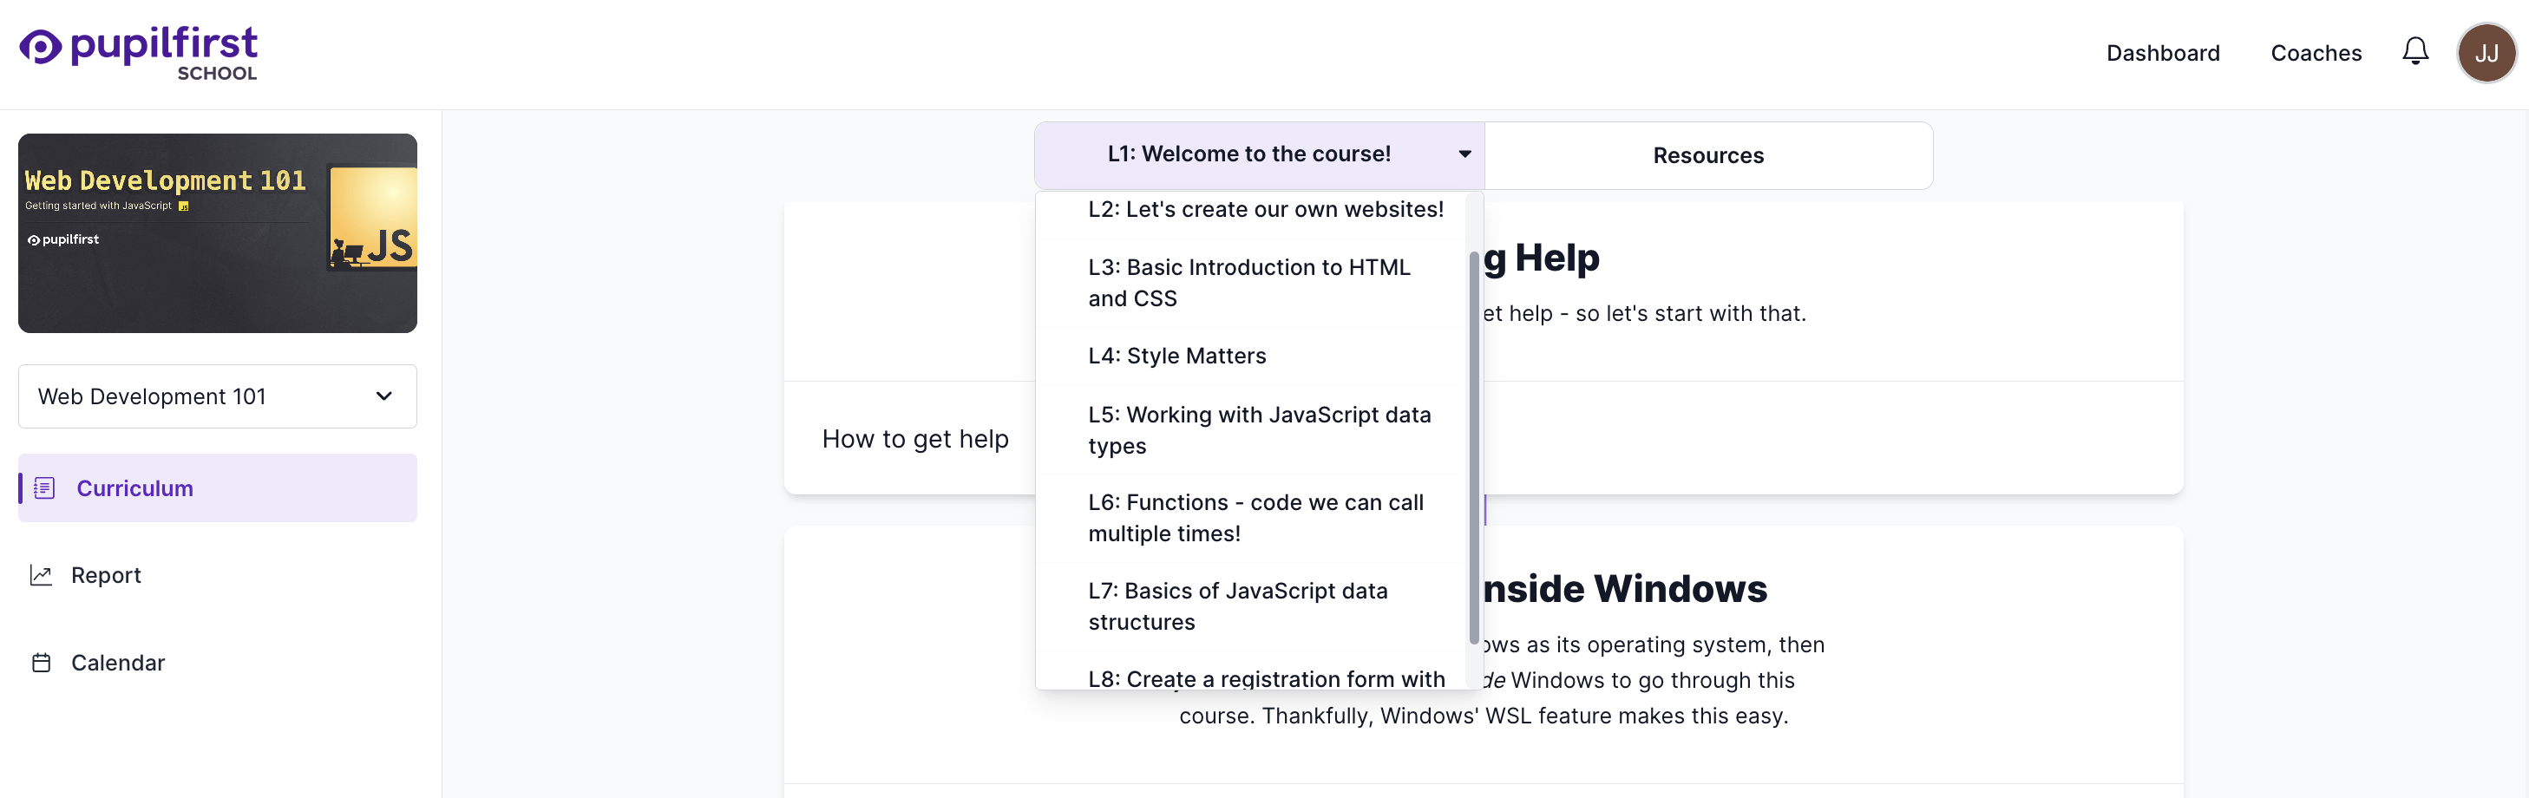Open the Dashboard link
Image resolution: width=2529 pixels, height=798 pixels.
click(2162, 53)
